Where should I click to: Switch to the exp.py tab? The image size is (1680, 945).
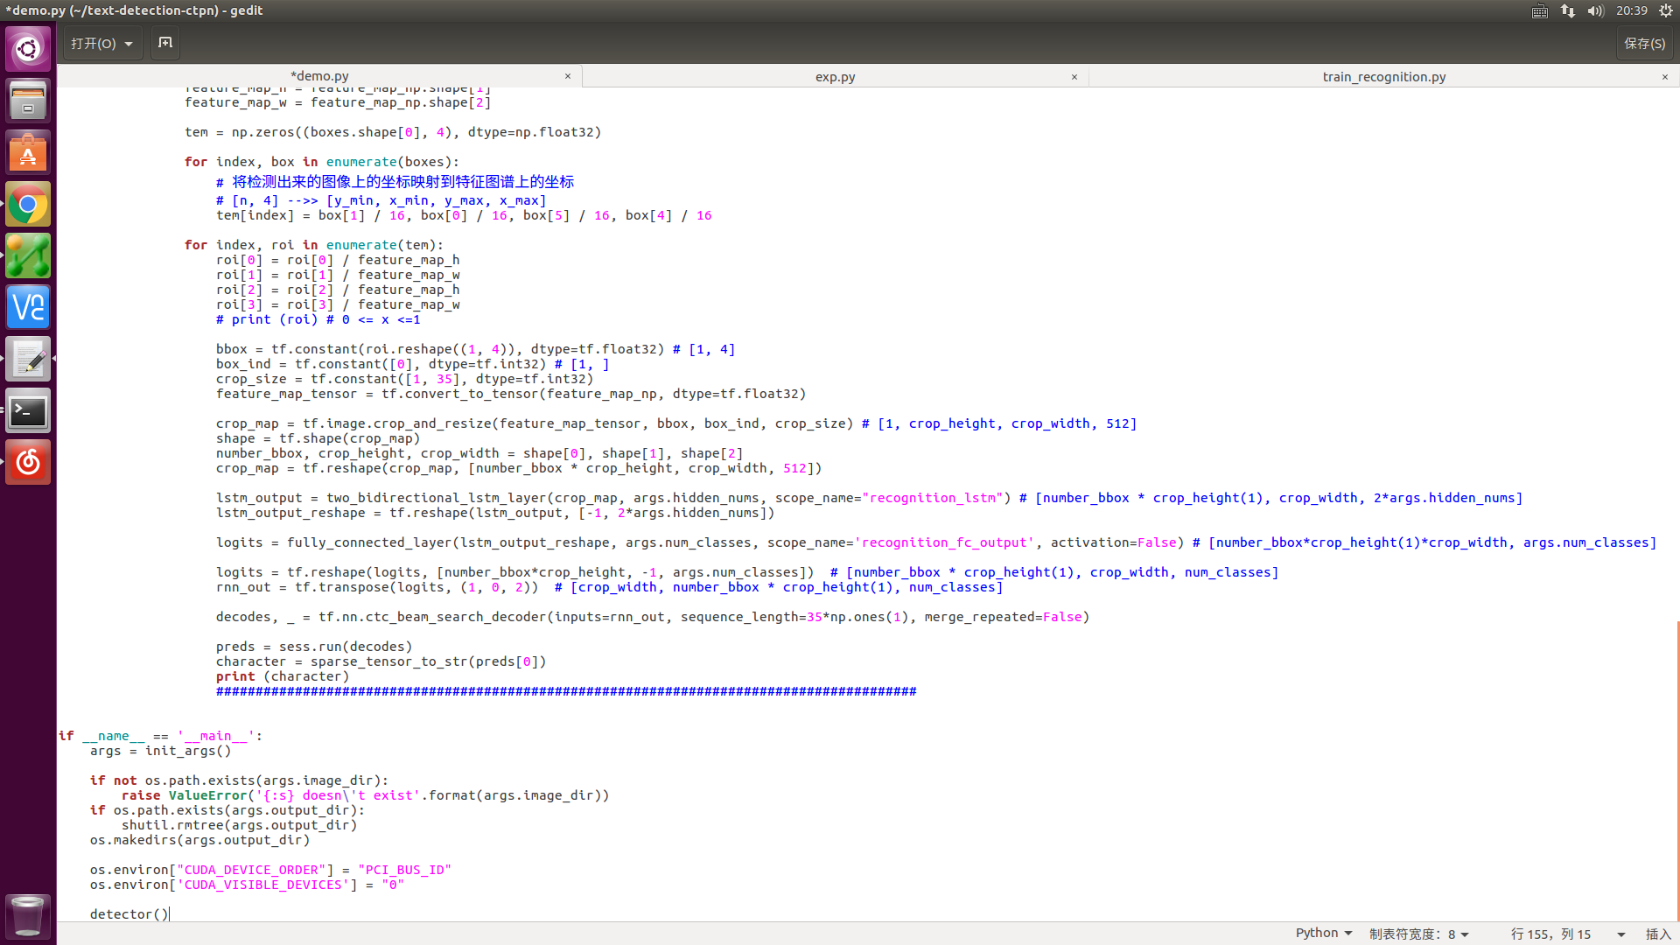[x=835, y=77]
